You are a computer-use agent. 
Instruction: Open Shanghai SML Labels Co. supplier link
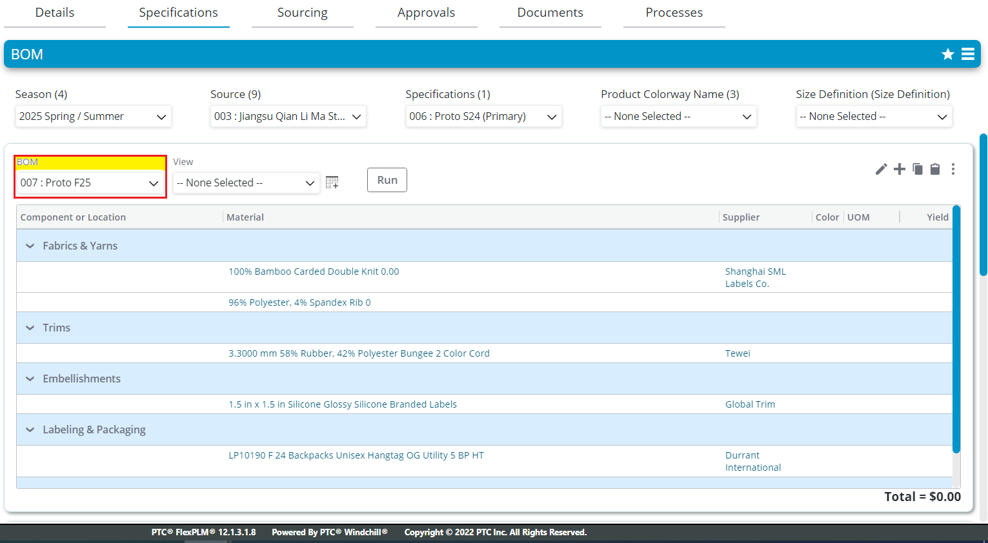tap(756, 277)
